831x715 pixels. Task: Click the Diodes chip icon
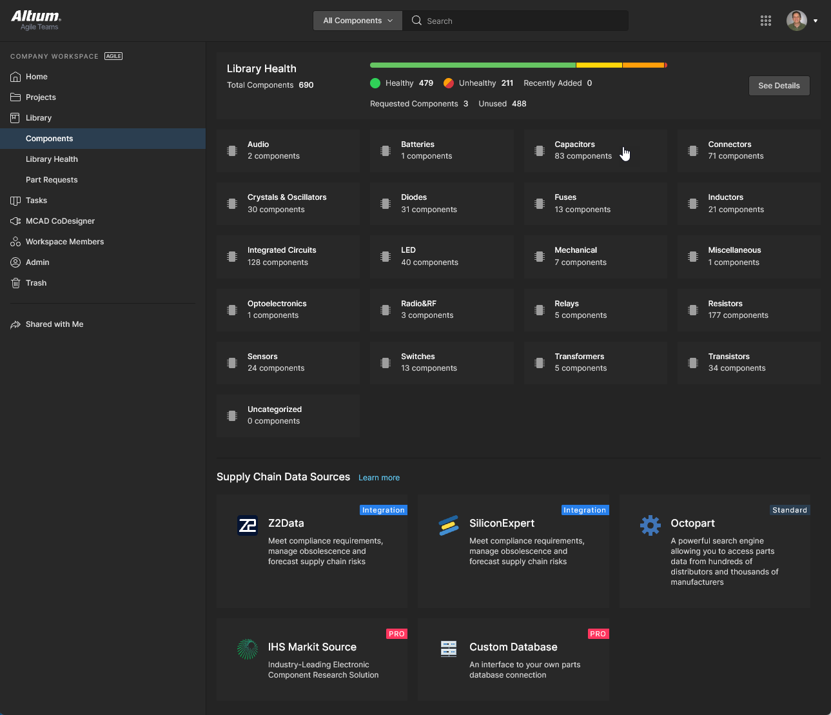(386, 204)
